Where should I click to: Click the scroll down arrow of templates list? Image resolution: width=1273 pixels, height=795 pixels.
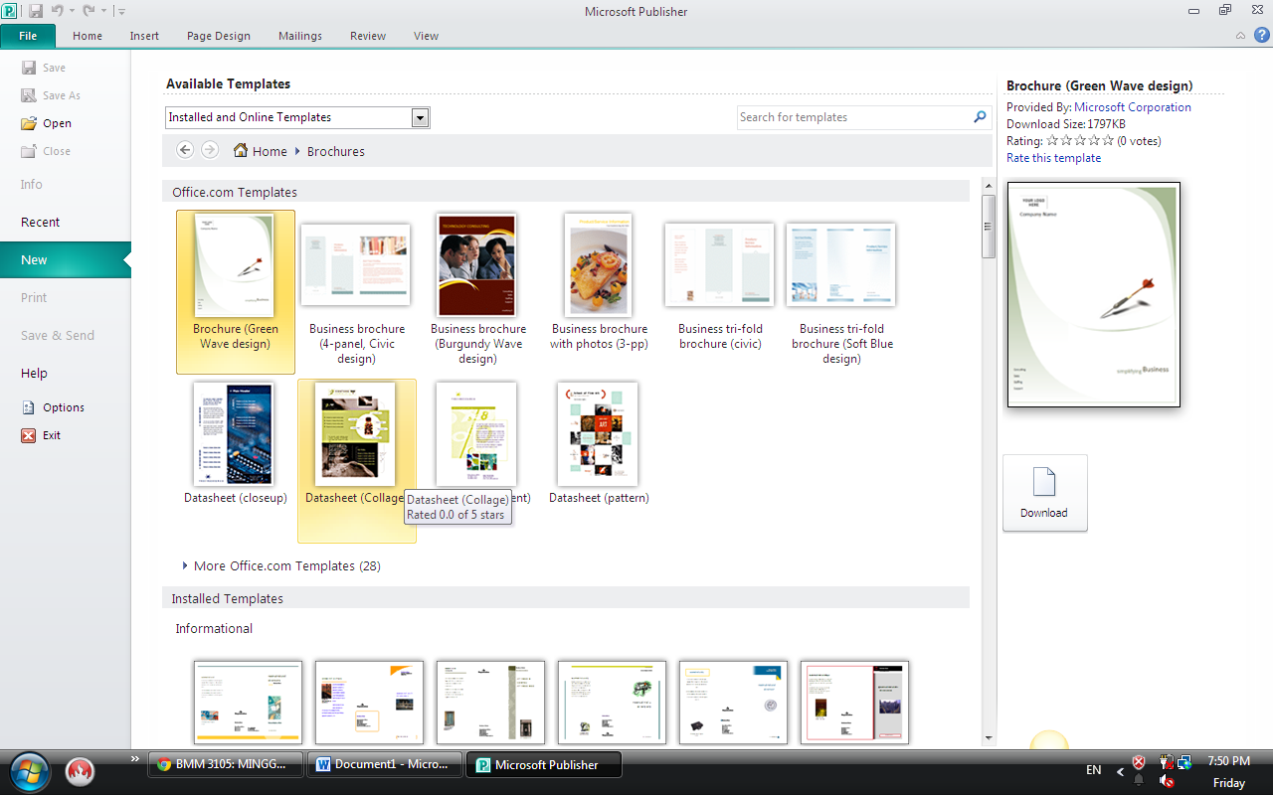(989, 738)
